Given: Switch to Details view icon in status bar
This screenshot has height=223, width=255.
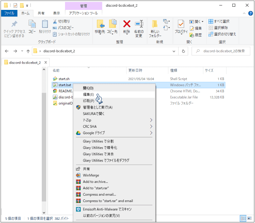Looking at the screenshot, I should point(243,218).
